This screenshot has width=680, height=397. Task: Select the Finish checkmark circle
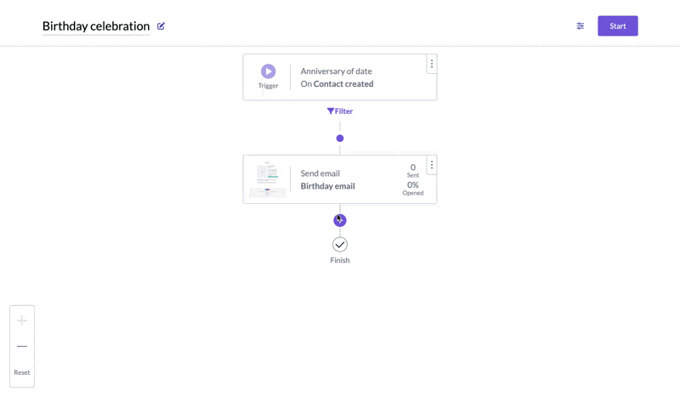(340, 244)
